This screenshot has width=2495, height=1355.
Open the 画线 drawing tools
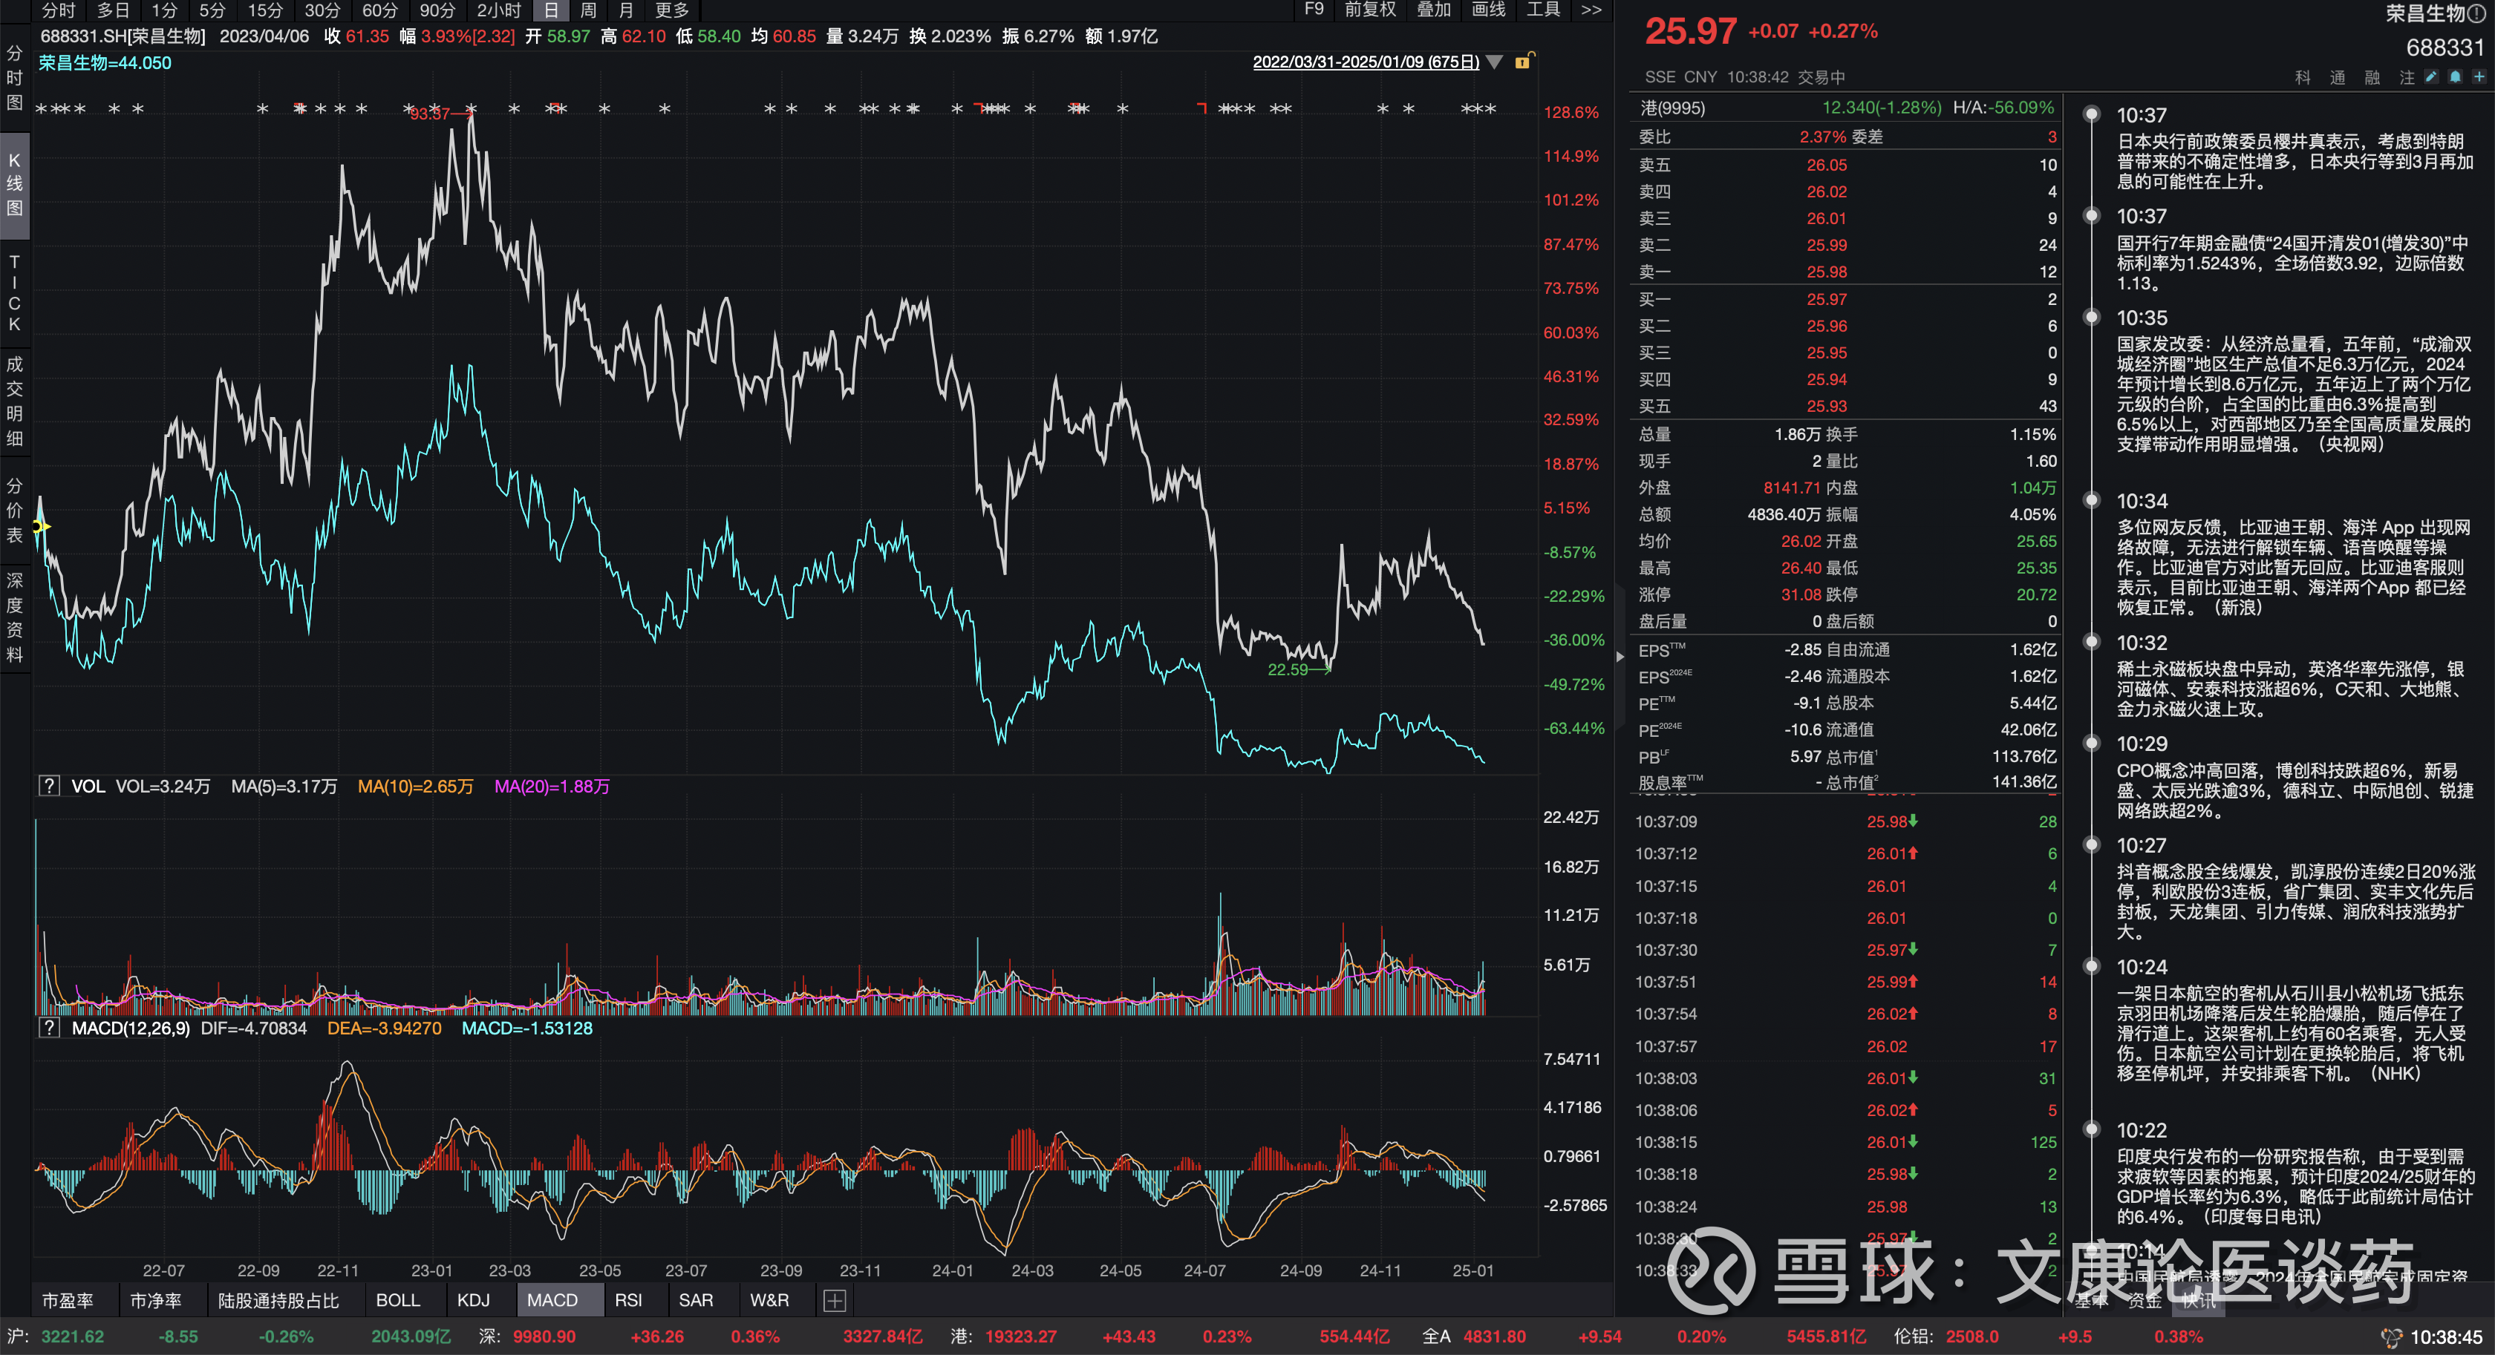[1489, 10]
